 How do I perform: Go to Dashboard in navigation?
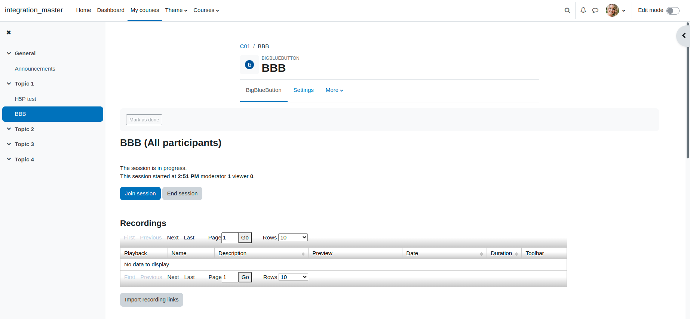pyautogui.click(x=111, y=10)
